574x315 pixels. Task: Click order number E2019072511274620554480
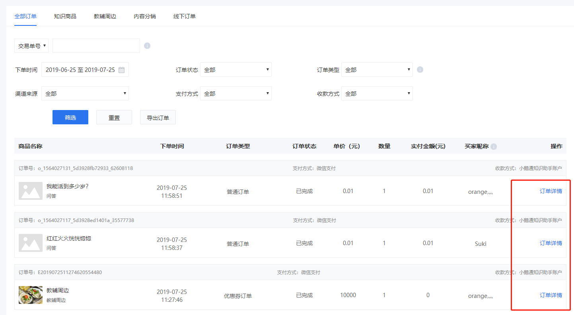click(70, 272)
